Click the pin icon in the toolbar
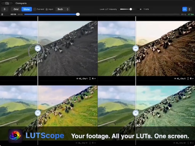 5,9
